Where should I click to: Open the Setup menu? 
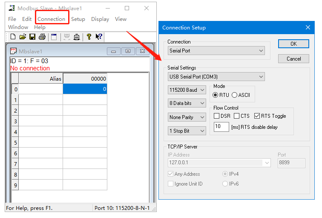pyautogui.click(x=78, y=19)
